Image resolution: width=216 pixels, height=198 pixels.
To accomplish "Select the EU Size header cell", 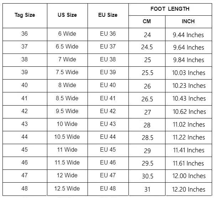I will [108, 16].
